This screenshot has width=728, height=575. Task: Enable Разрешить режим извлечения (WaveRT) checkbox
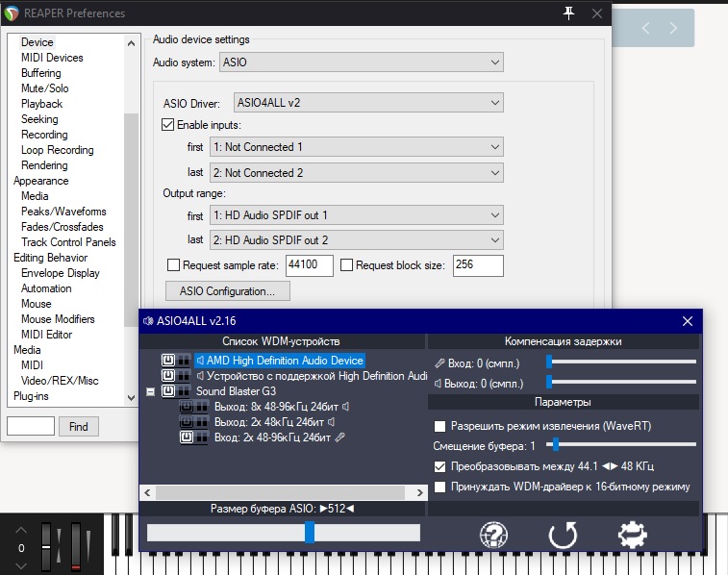pyautogui.click(x=439, y=426)
